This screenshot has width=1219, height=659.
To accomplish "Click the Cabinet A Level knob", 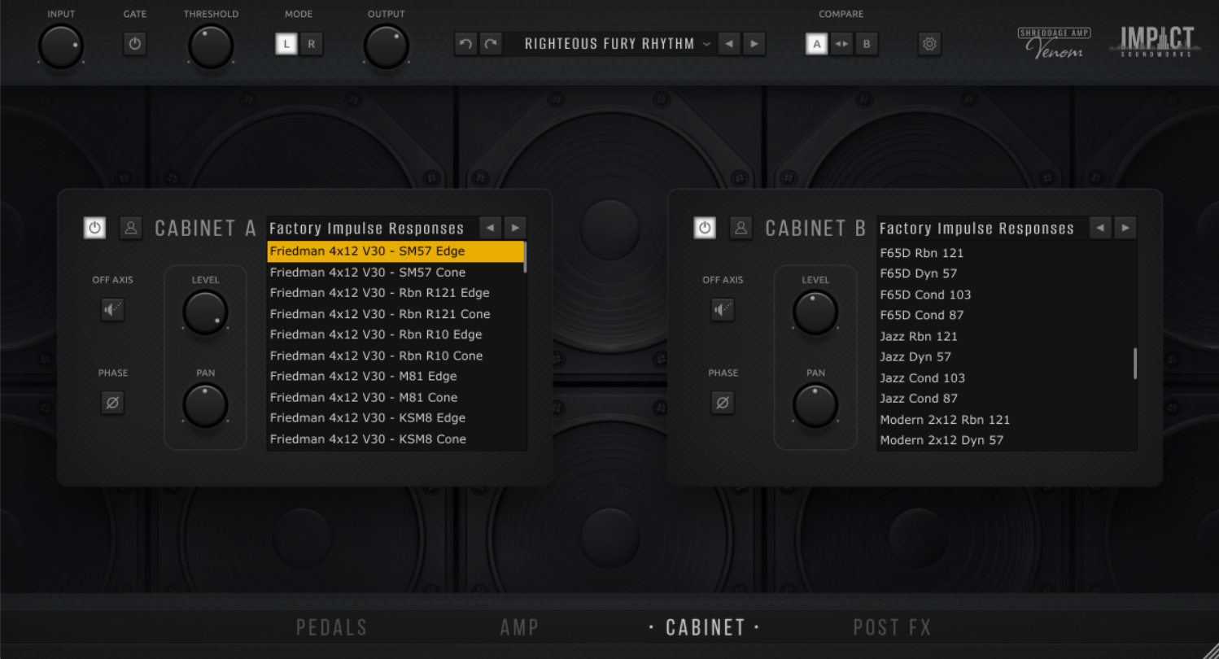I will (205, 312).
